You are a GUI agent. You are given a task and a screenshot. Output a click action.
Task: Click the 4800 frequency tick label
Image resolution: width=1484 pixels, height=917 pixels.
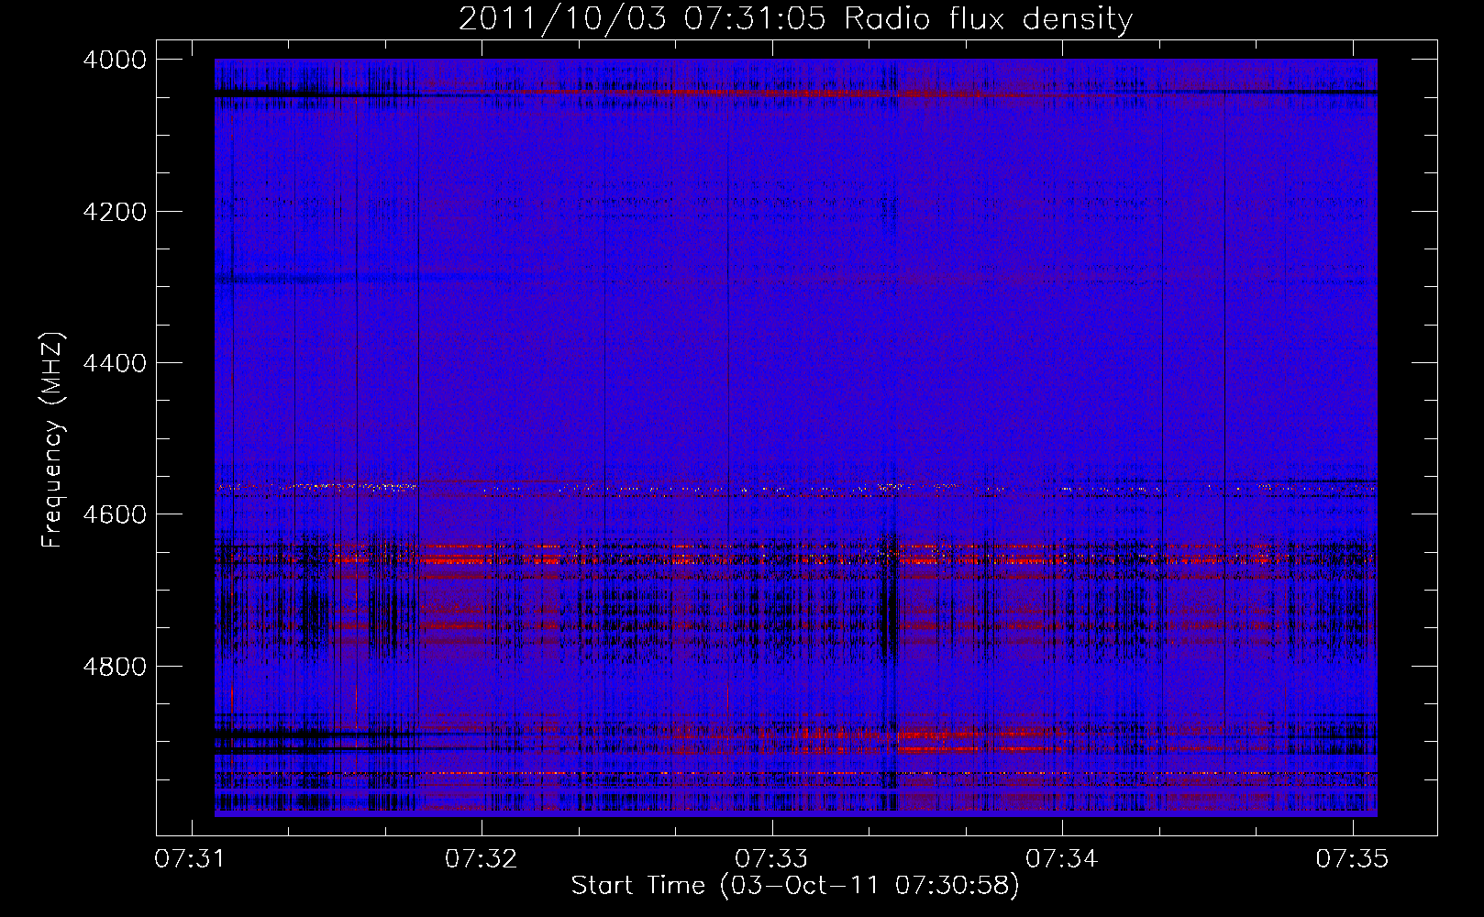tap(115, 666)
